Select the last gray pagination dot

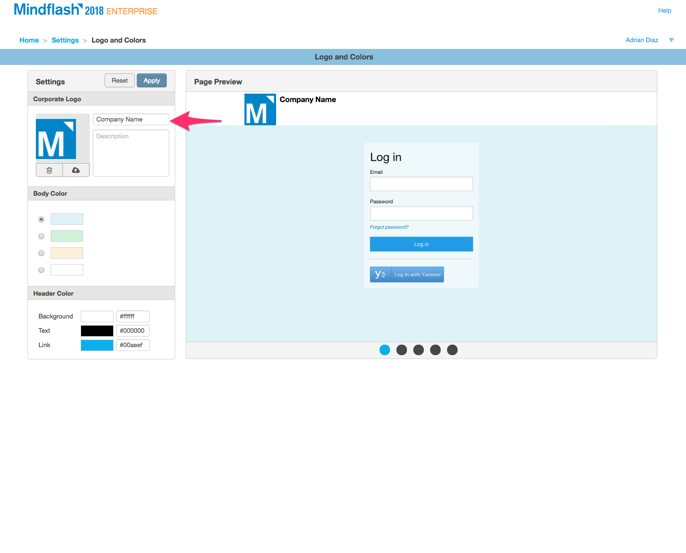click(x=452, y=350)
